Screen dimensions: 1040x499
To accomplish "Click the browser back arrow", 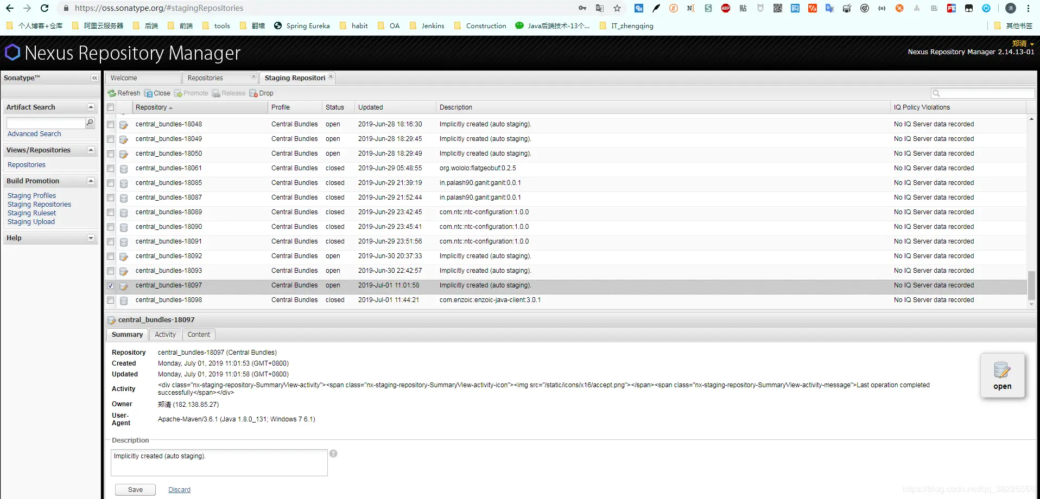I will (10, 8).
